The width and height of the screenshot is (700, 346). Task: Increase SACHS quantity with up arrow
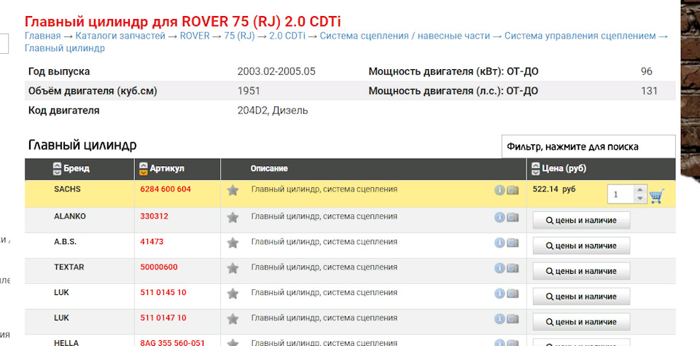pyautogui.click(x=640, y=190)
